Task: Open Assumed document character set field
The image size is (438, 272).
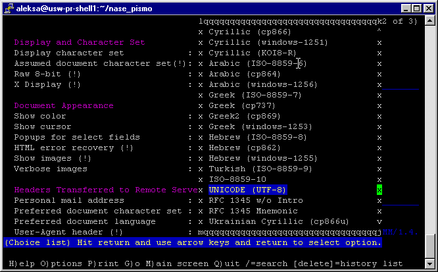Action: click(97, 63)
